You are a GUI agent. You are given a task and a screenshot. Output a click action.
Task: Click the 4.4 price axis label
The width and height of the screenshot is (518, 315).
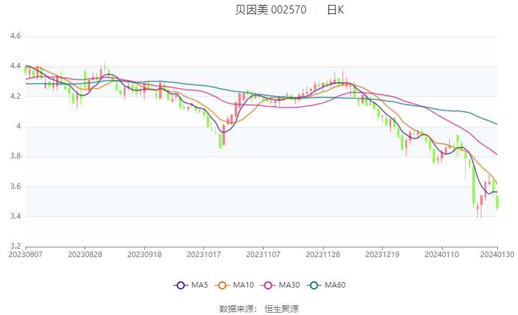[15, 66]
